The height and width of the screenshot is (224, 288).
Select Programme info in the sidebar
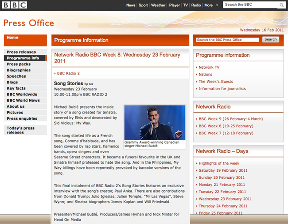tap(25, 58)
